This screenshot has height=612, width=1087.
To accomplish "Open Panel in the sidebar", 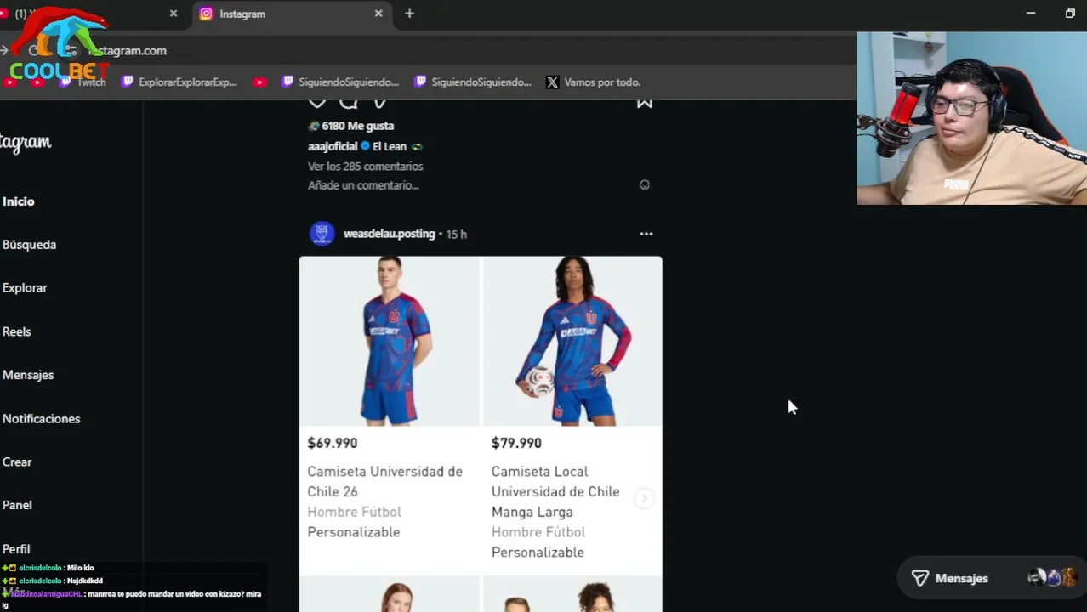I will point(17,505).
